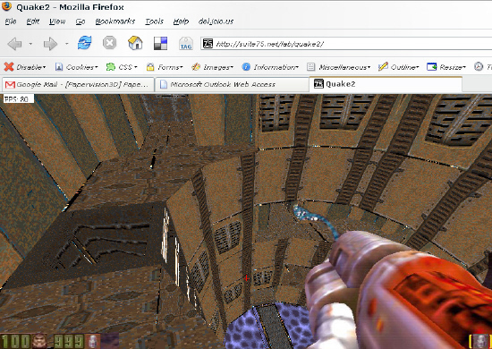Click the TAG toolbar icon
The image size is (492, 349).
coord(186,44)
